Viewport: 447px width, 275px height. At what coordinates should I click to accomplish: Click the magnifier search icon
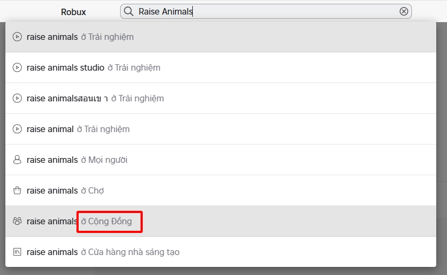click(x=129, y=11)
